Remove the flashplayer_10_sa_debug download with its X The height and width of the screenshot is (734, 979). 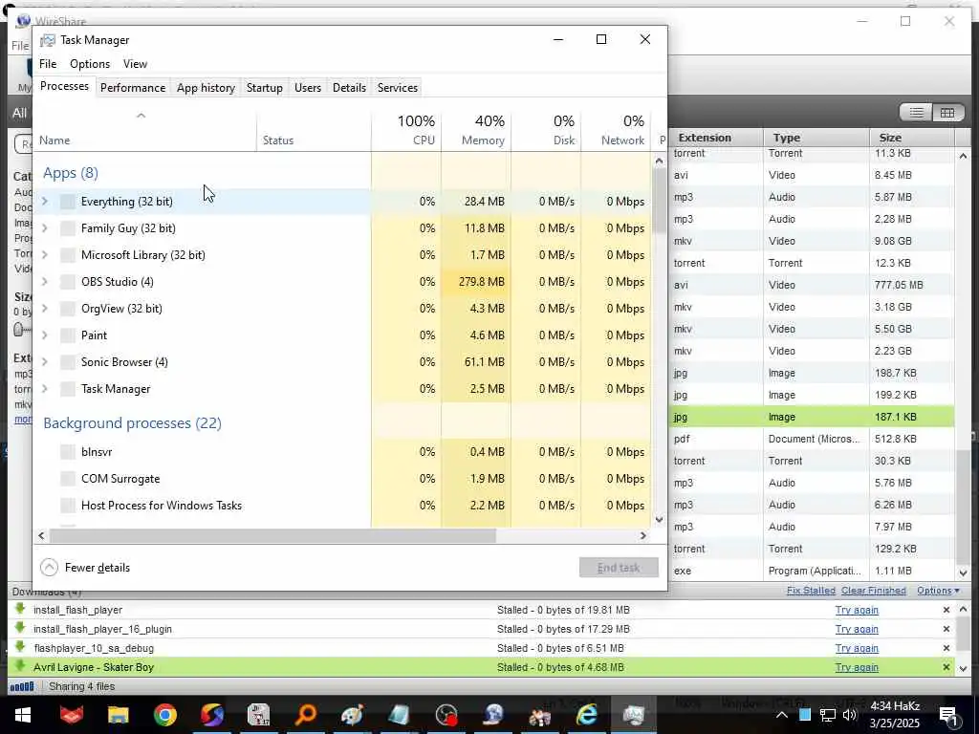946,648
